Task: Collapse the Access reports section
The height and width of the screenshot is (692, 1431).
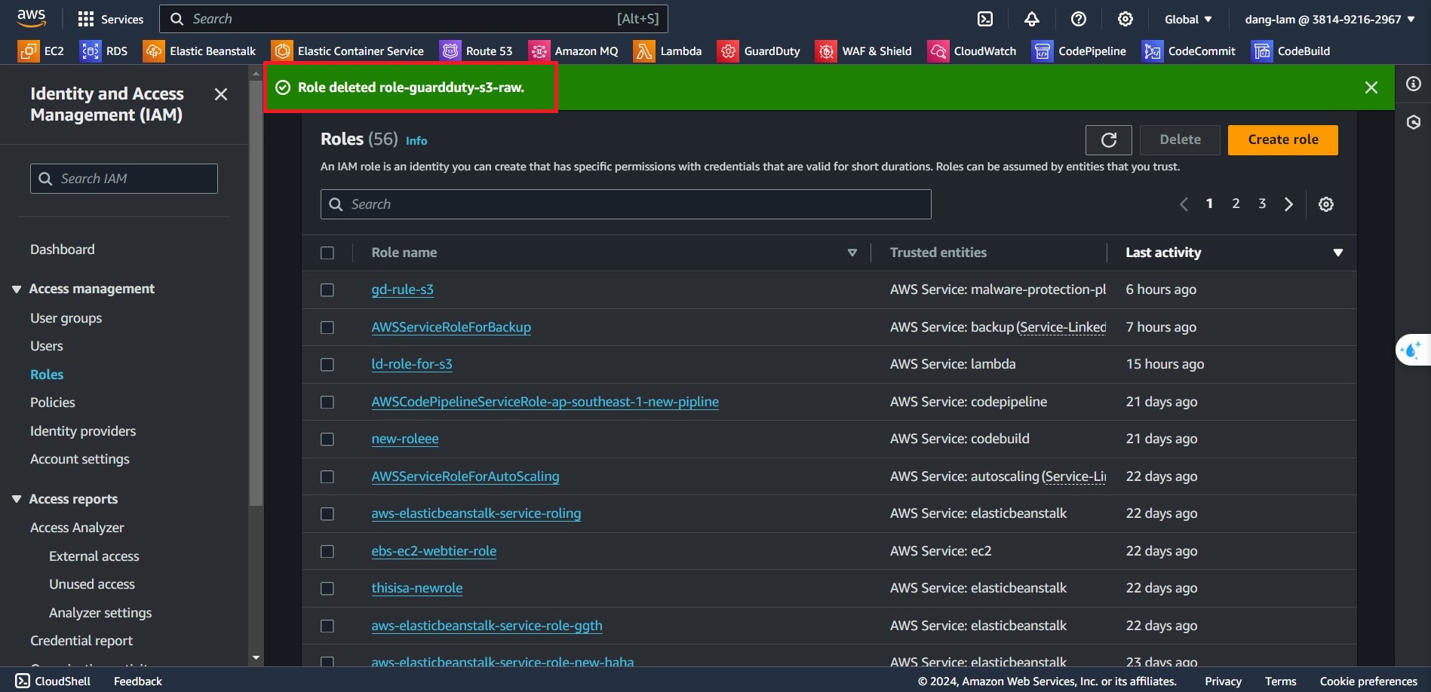Action: (17, 499)
